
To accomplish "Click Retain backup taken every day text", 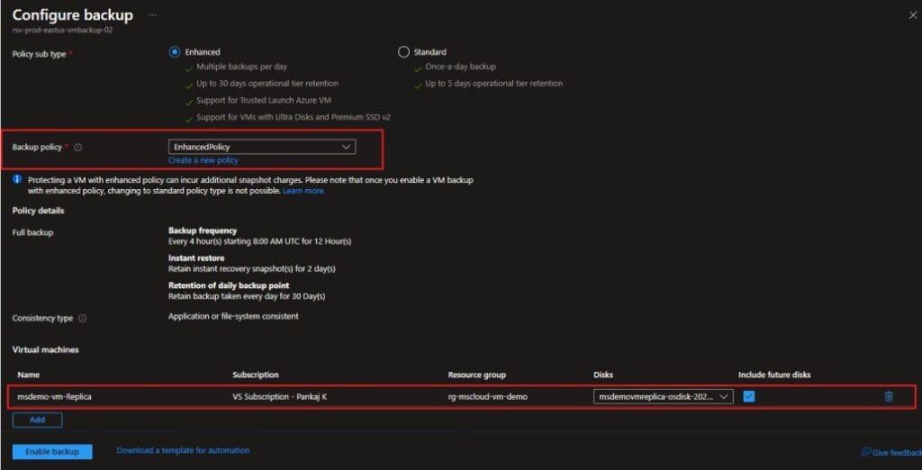I will point(247,296).
